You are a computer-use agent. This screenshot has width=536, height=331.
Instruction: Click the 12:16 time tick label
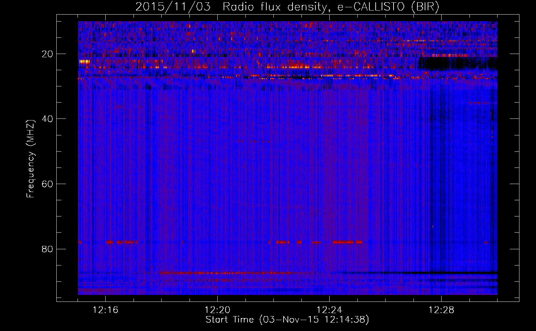click(x=105, y=310)
